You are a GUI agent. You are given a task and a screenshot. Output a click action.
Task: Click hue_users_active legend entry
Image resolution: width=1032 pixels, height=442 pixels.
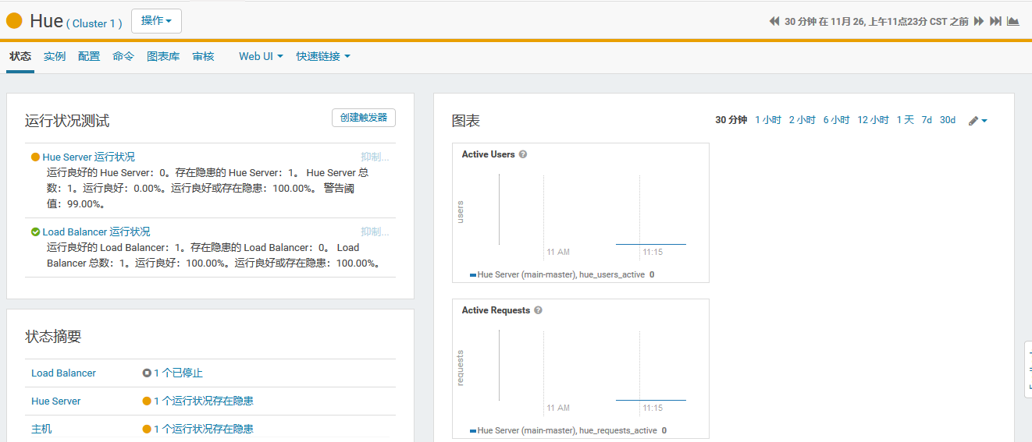click(x=562, y=274)
